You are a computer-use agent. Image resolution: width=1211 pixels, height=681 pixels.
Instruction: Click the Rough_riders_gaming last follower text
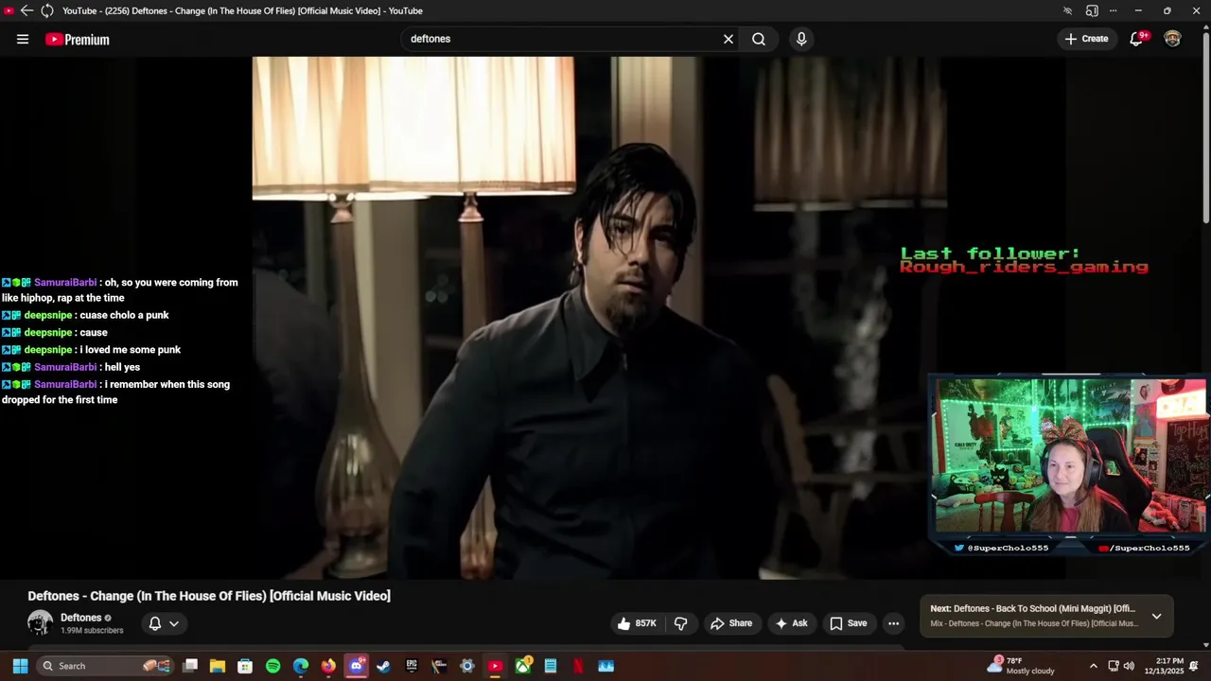click(1024, 268)
